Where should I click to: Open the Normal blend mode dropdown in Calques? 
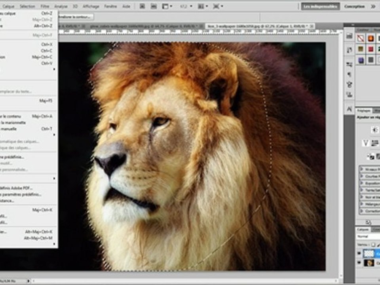coord(369,236)
